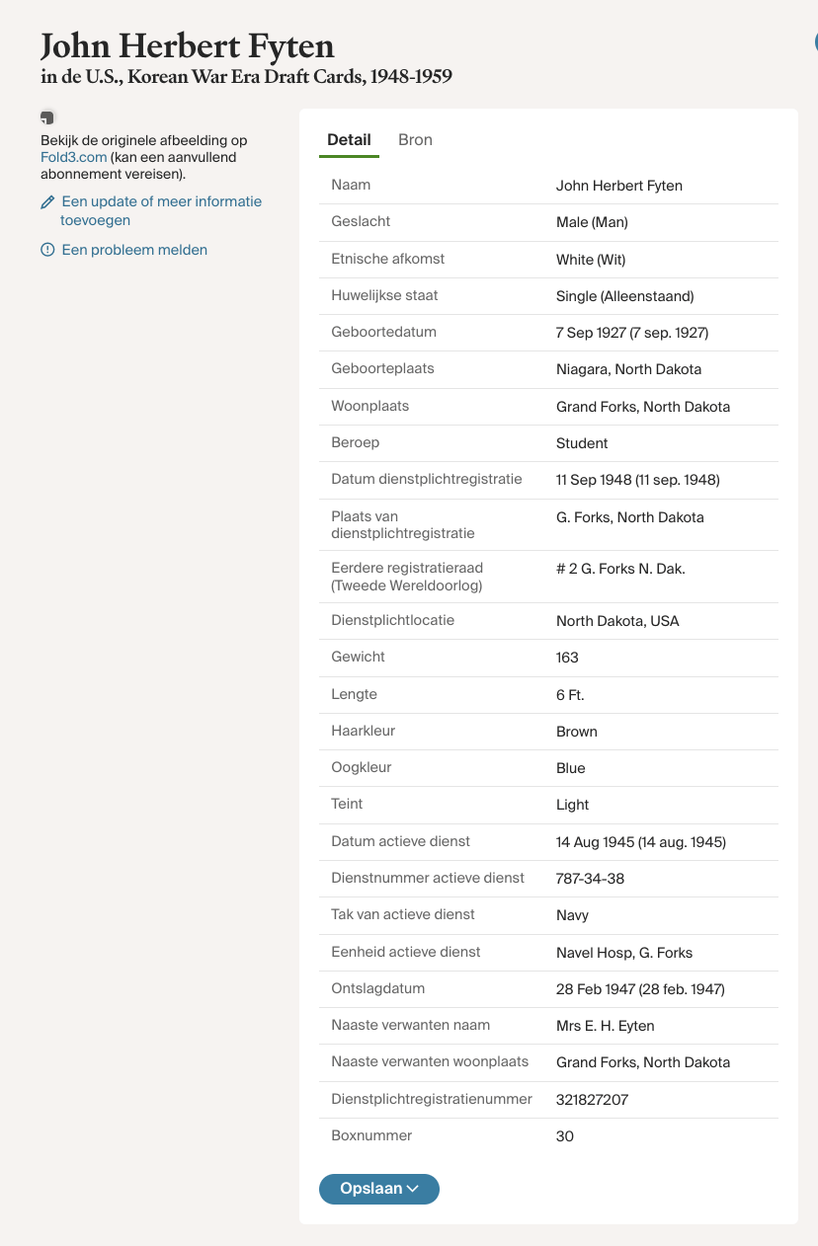This screenshot has width=818, height=1246.
Task: Click the pencil edit icon
Action: [x=47, y=202]
